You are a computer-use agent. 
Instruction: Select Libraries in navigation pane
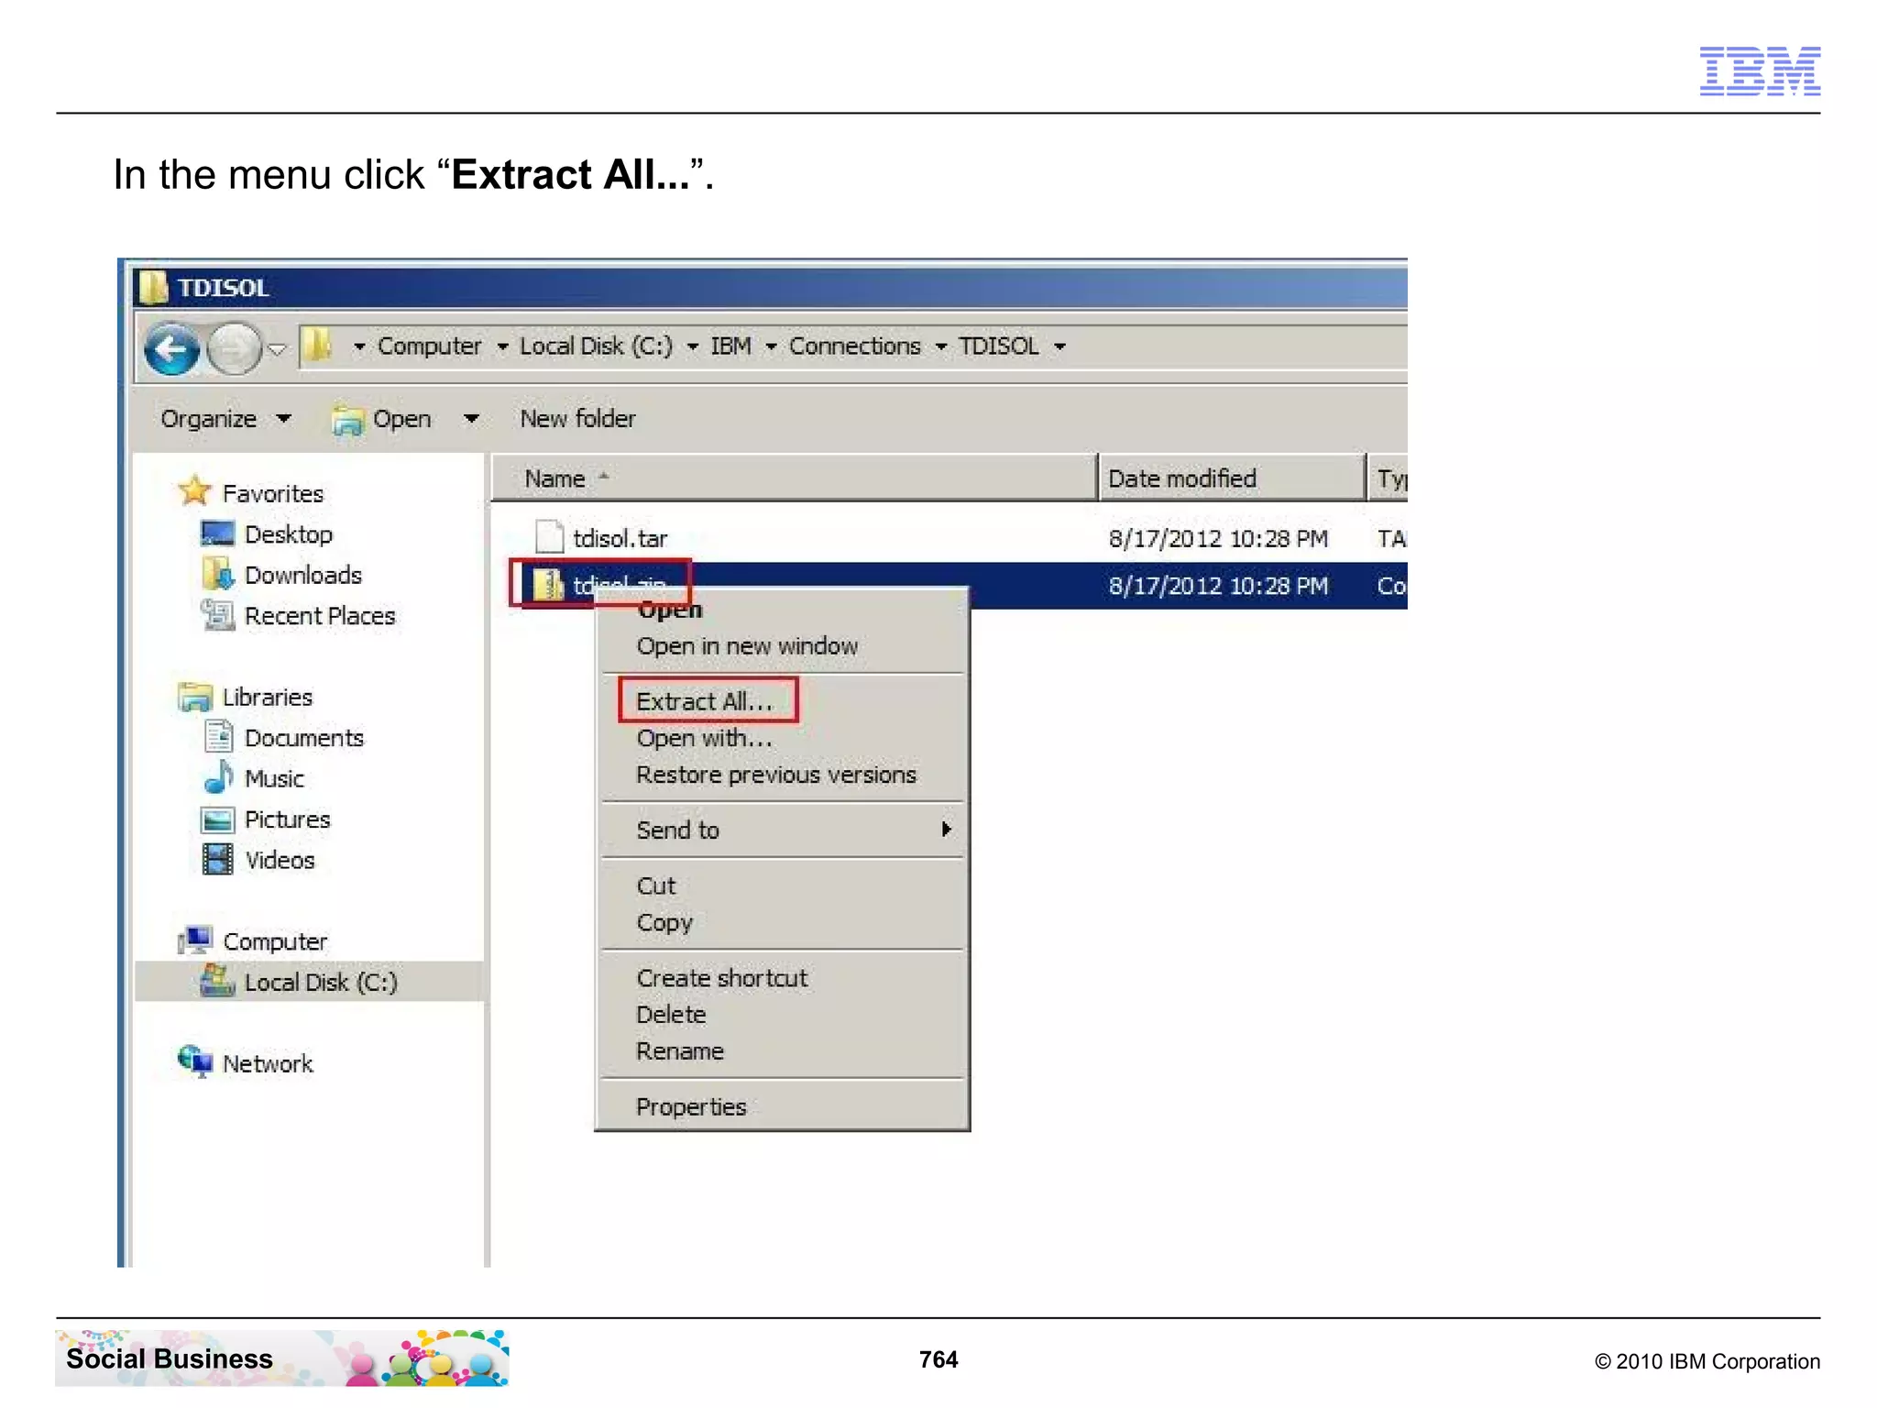(x=268, y=698)
